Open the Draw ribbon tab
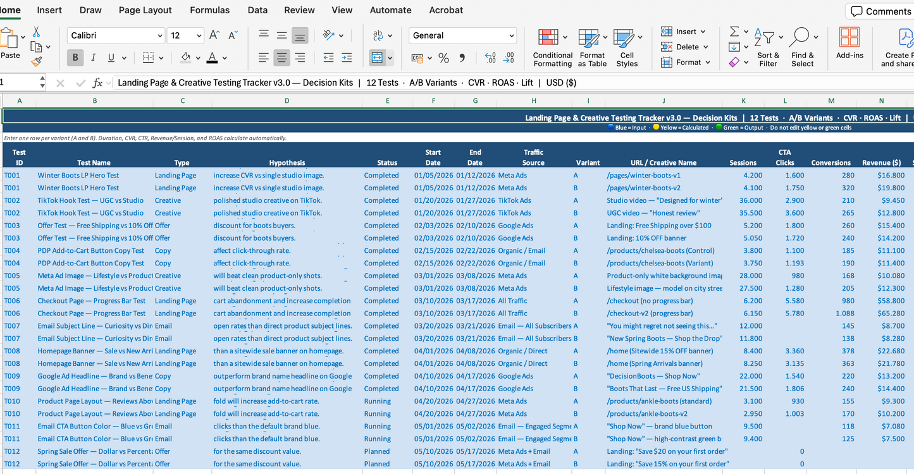914x474 pixels. (90, 10)
